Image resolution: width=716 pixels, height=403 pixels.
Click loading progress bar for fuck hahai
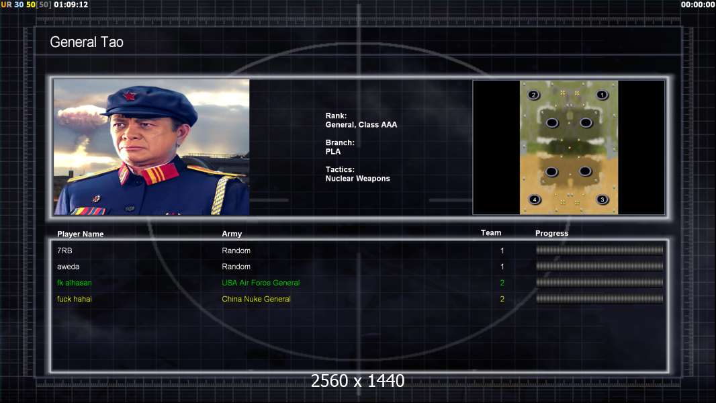point(600,299)
